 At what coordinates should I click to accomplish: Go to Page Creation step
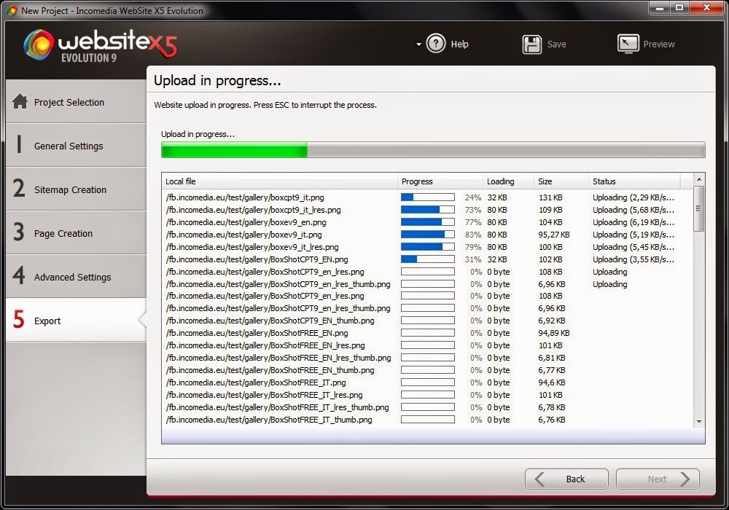click(x=76, y=233)
